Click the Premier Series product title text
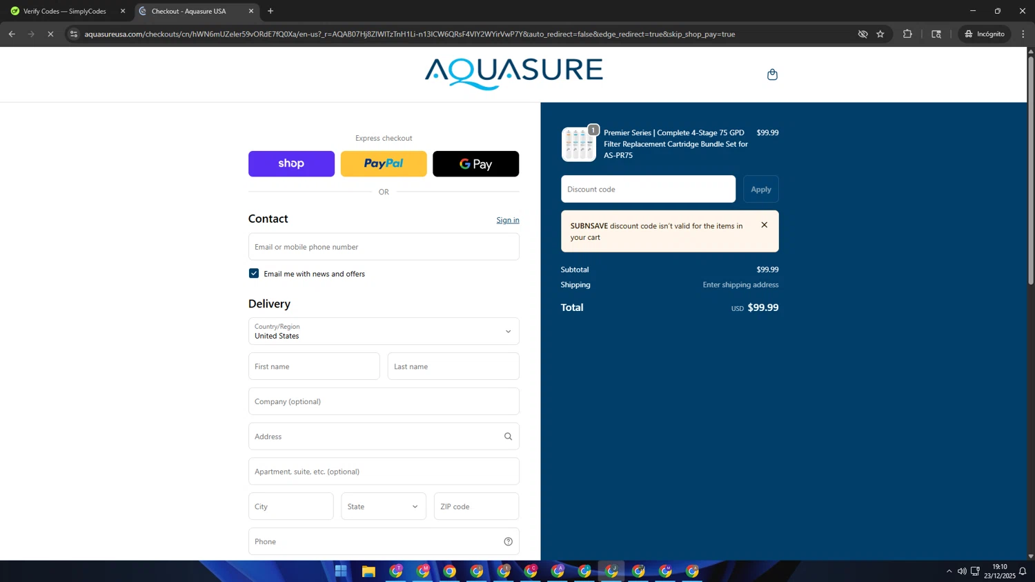 [x=676, y=144]
